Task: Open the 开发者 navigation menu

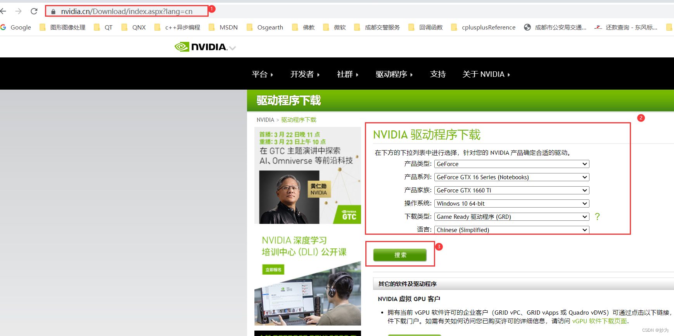Action: [x=305, y=74]
